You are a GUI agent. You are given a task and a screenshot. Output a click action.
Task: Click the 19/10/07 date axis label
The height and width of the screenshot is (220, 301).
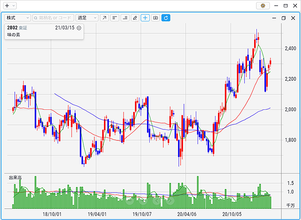(142, 214)
